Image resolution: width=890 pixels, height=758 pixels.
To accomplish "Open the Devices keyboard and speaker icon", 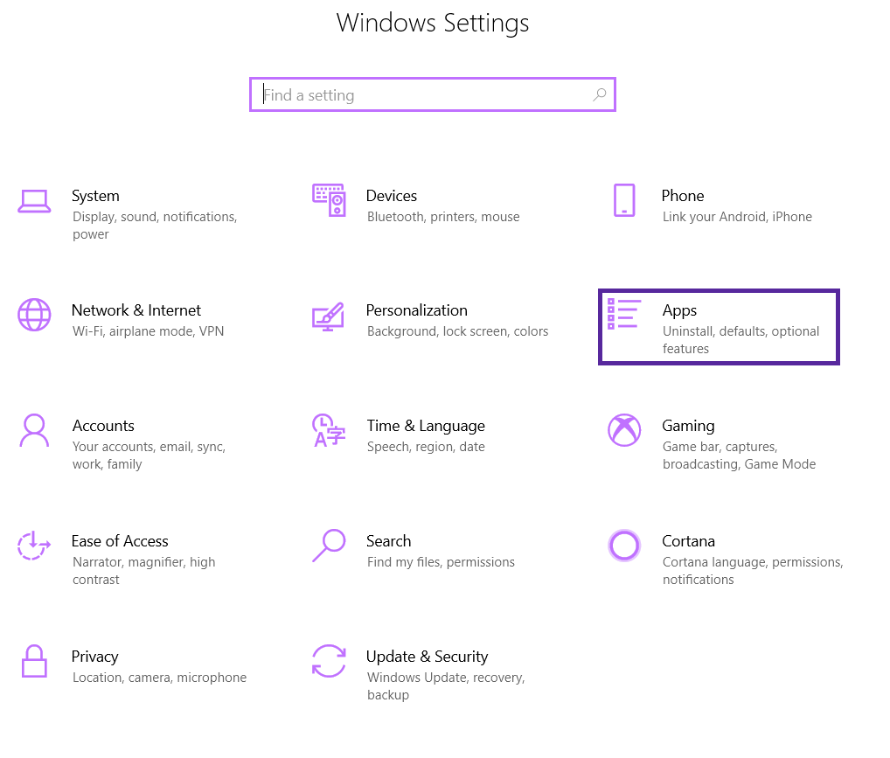I will (329, 200).
